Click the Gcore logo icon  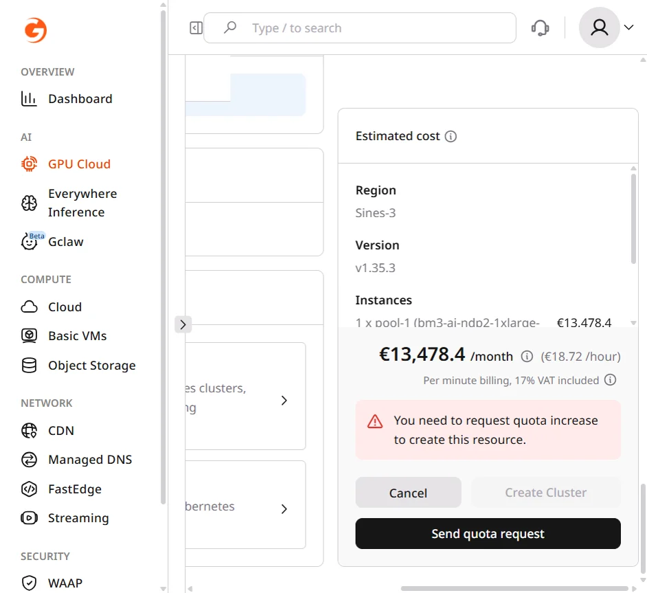point(36,30)
